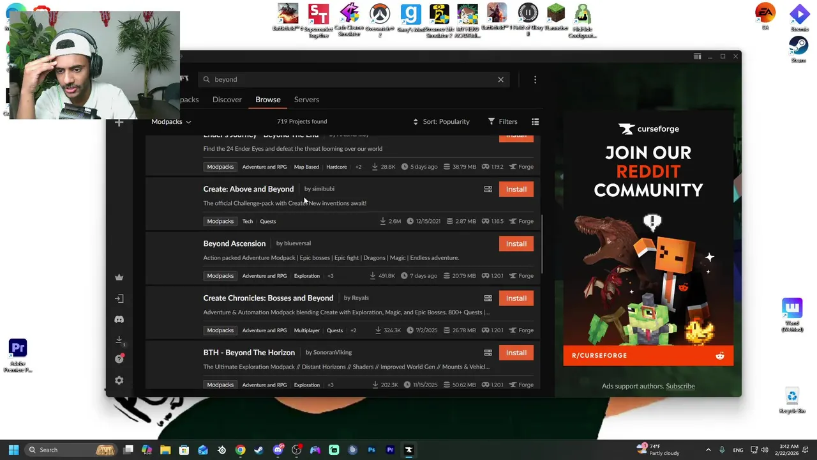Open Google Chrome from the taskbar
Viewport: 817px width, 460px height.
[x=240, y=450]
